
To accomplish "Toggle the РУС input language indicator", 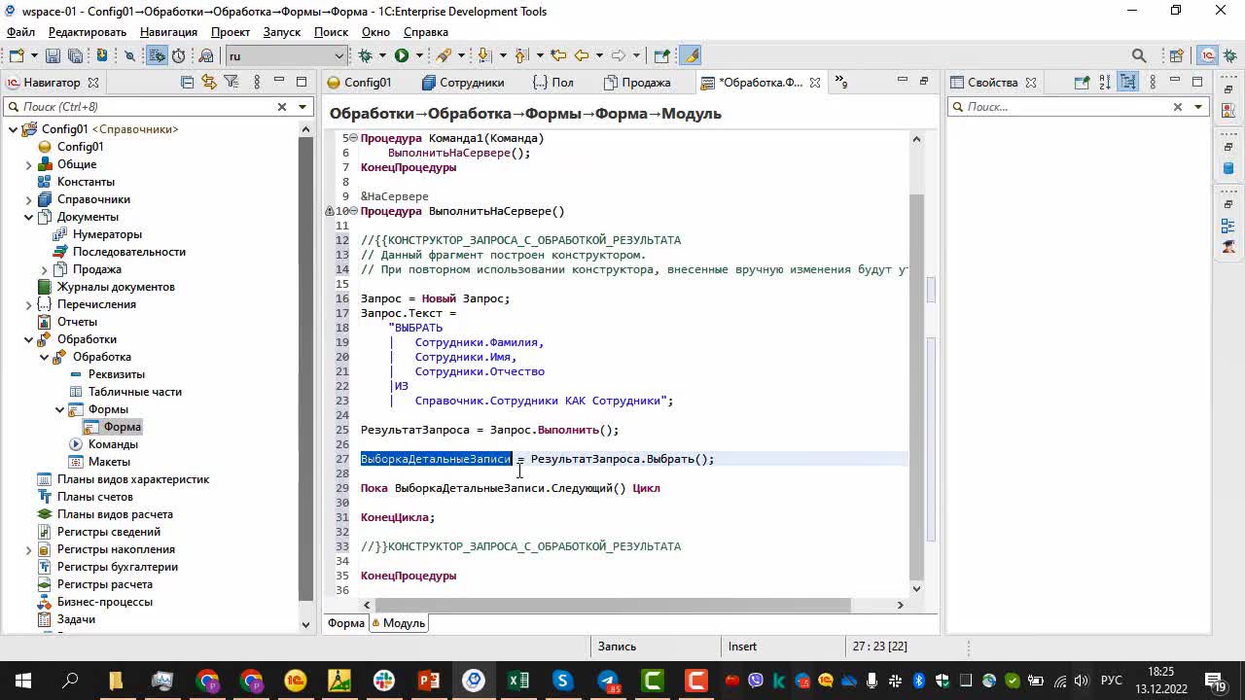I will 1111,681.
